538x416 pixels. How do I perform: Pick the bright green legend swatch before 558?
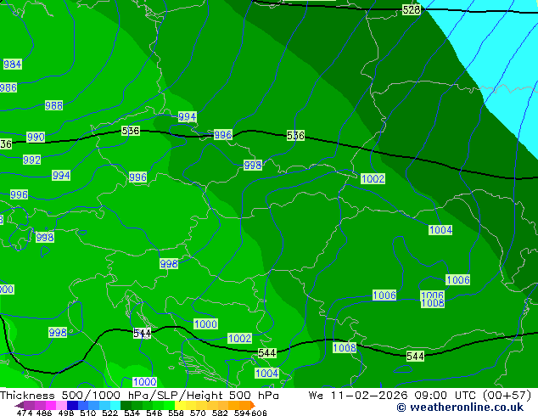169,405
